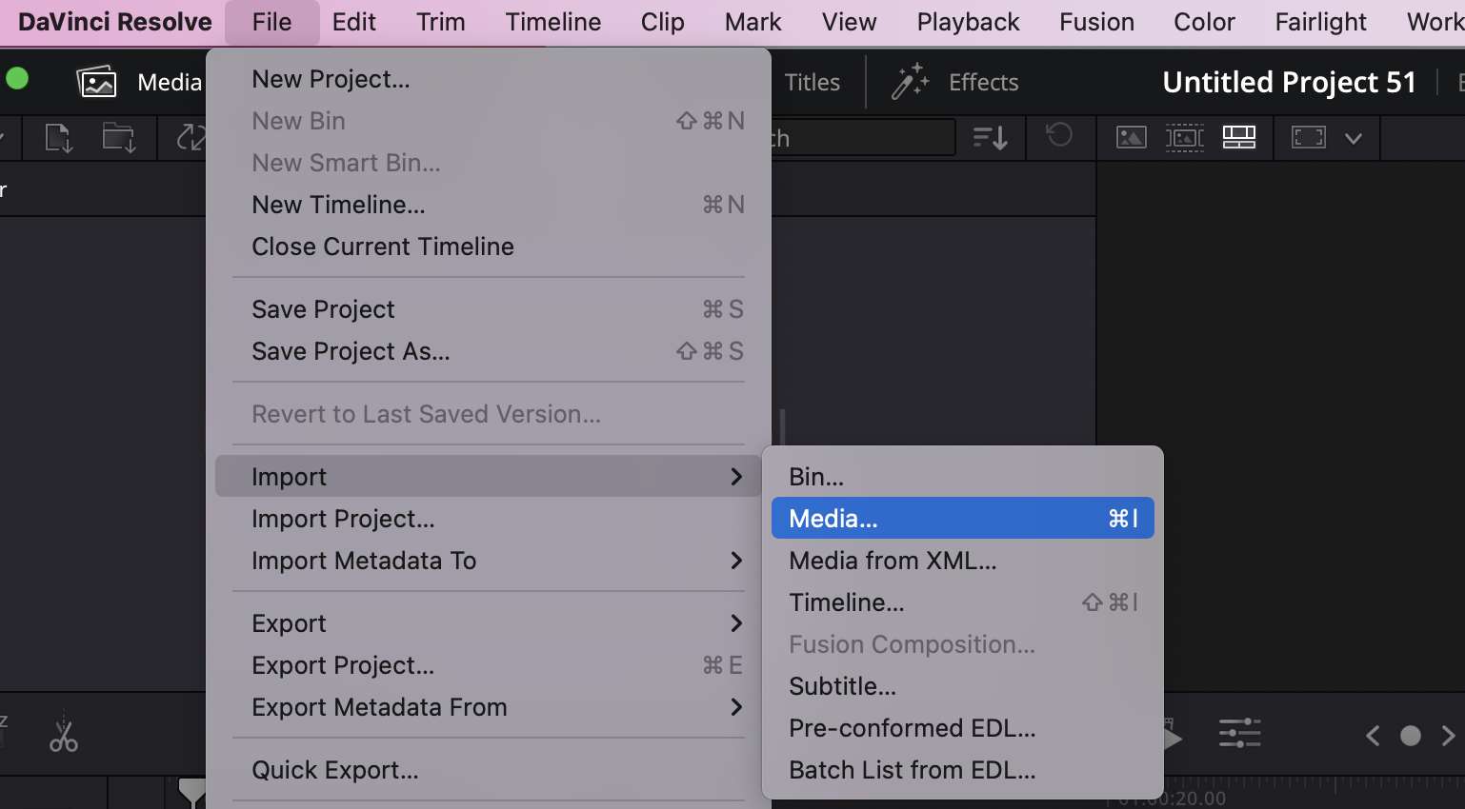
Task: Select the split clip scissors tool
Action: point(64,736)
